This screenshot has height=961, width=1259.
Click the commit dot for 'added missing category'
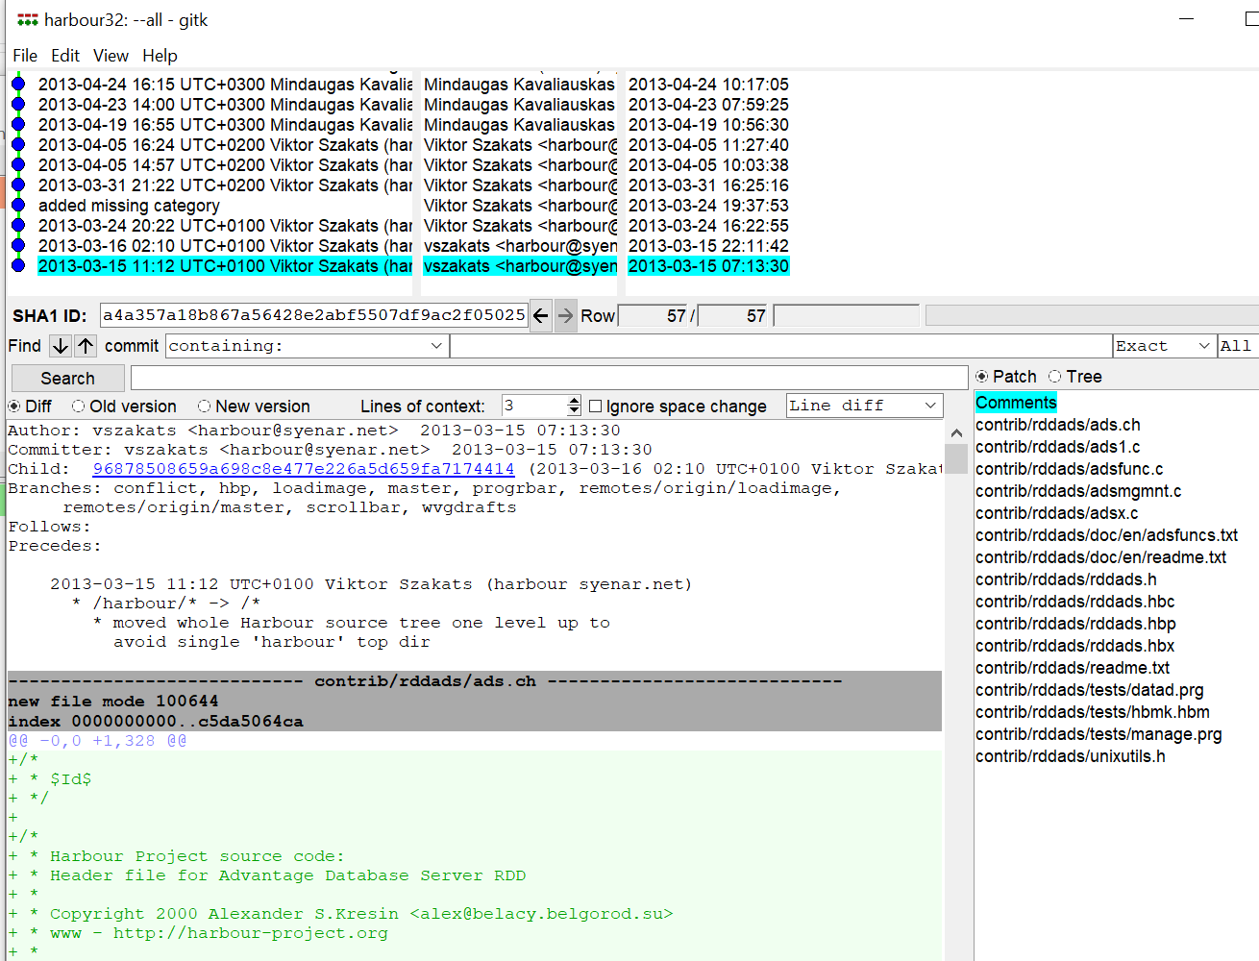18,205
